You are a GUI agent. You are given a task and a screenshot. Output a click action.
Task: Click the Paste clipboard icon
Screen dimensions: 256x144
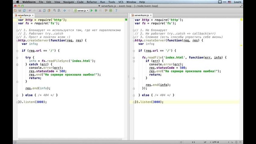[x=49, y=10]
